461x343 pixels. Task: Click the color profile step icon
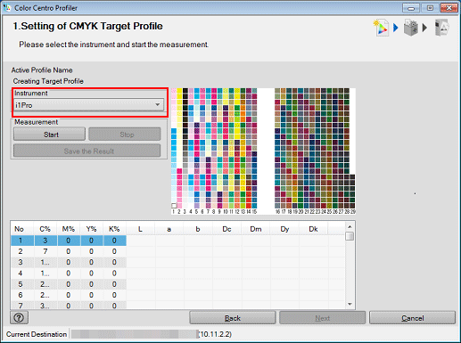[x=382, y=28]
